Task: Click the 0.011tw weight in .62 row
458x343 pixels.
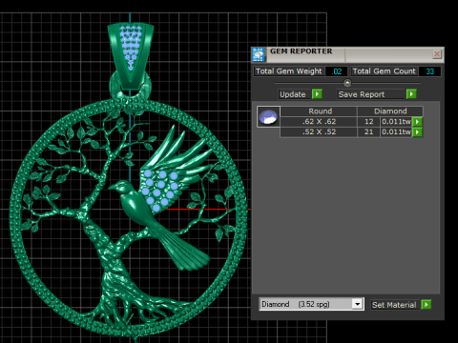Action: click(396, 122)
